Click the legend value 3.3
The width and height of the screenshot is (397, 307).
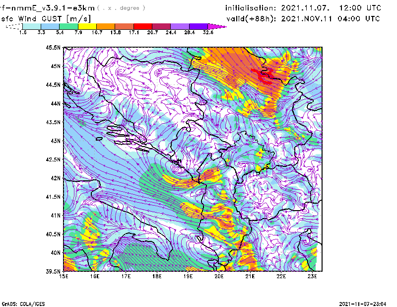click(41, 32)
